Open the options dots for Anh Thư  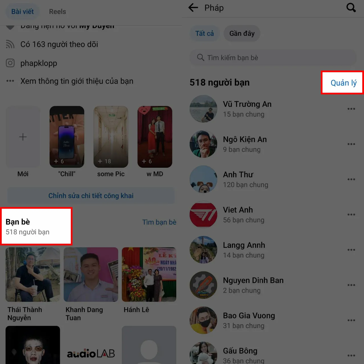click(351, 179)
